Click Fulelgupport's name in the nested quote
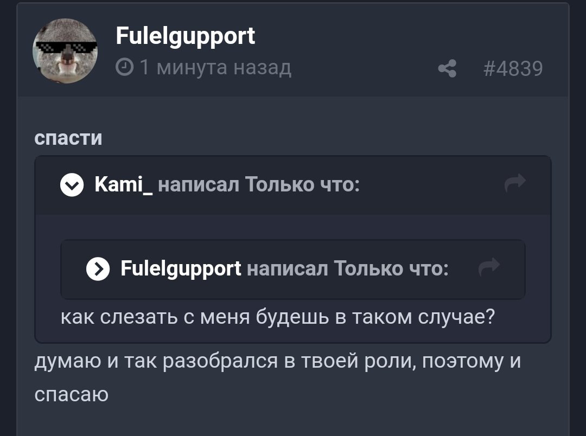Image resolution: width=586 pixels, height=436 pixels. point(181,268)
